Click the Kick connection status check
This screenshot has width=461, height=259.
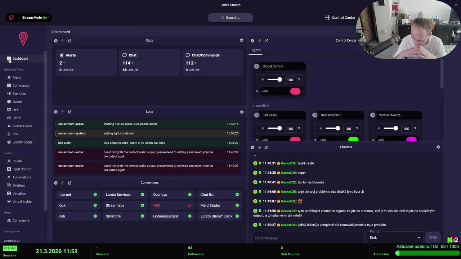[x=95, y=205]
